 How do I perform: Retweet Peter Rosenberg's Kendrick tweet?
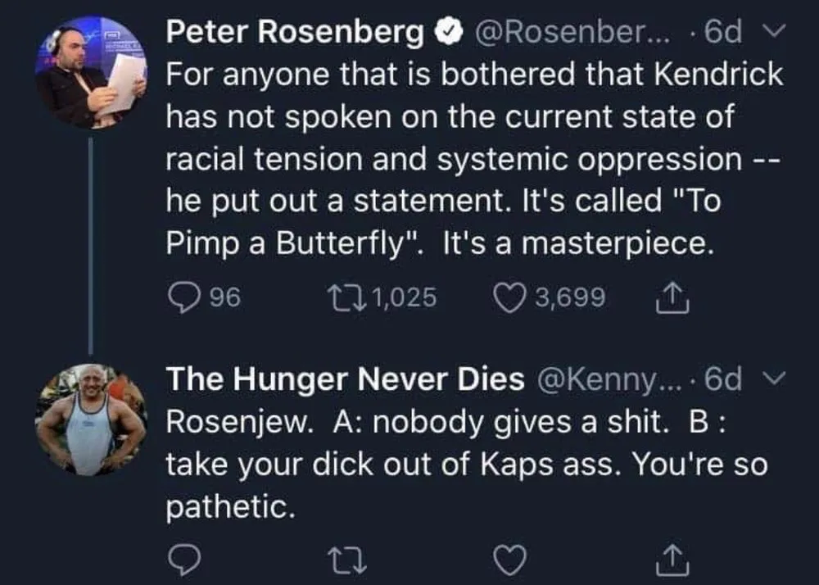pyautogui.click(x=343, y=297)
